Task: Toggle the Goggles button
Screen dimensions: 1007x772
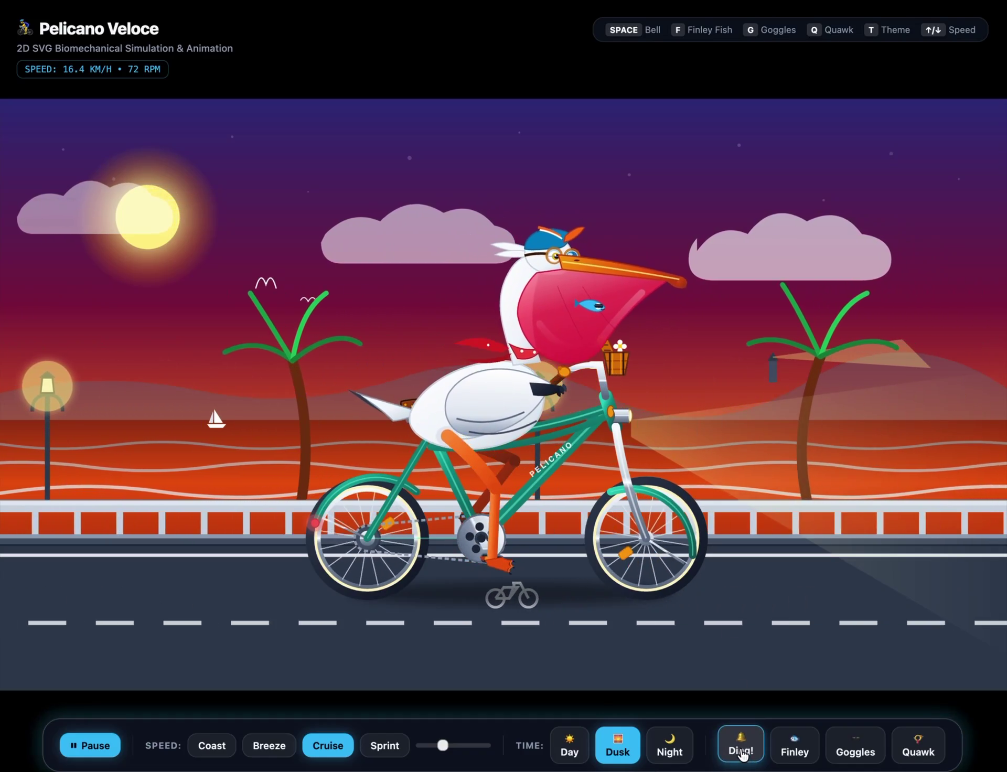Action: (x=855, y=745)
